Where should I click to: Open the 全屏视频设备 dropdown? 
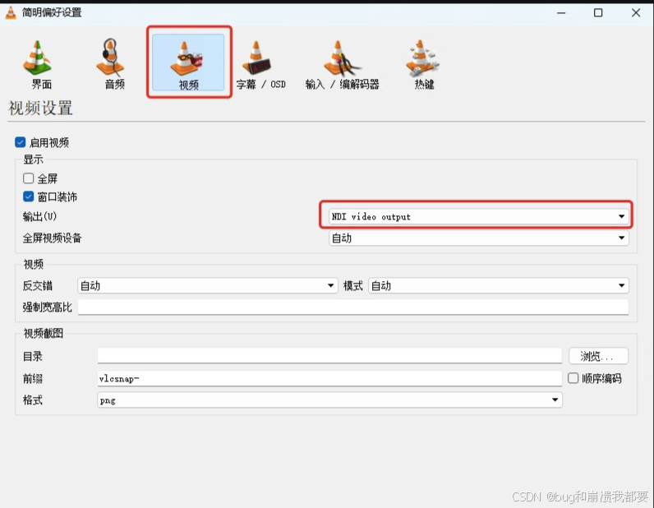(478, 238)
